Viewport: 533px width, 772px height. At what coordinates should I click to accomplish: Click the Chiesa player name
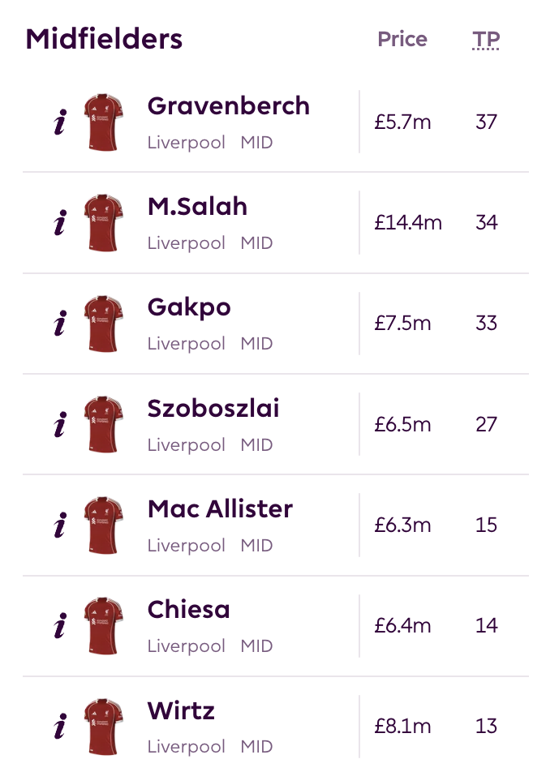click(189, 609)
